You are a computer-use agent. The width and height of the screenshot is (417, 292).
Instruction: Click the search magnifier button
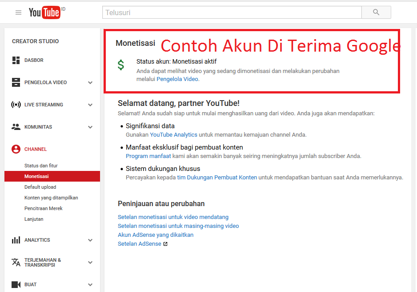[376, 12]
